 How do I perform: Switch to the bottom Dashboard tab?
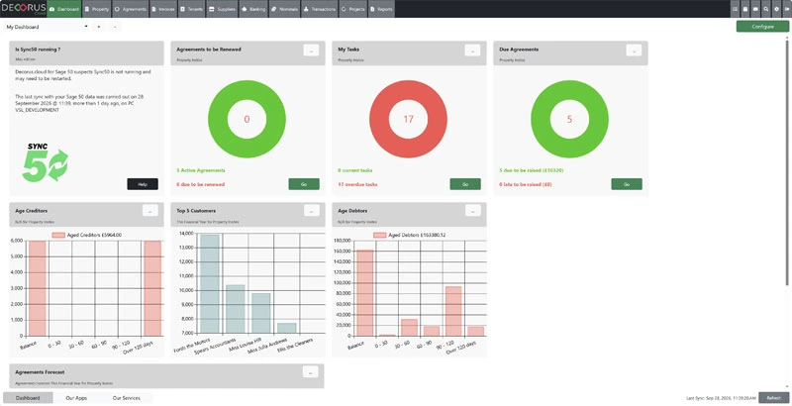tap(28, 398)
